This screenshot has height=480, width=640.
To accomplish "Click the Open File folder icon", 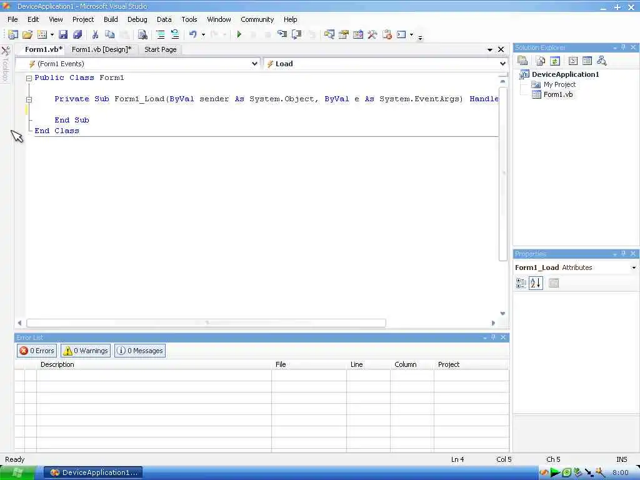I will 27,35.
